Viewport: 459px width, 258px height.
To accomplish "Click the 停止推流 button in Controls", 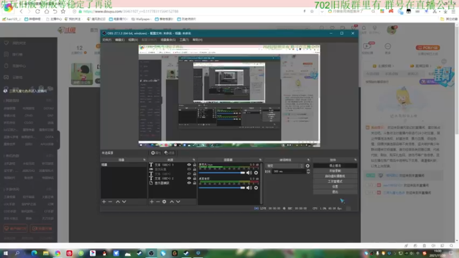I will point(335,166).
